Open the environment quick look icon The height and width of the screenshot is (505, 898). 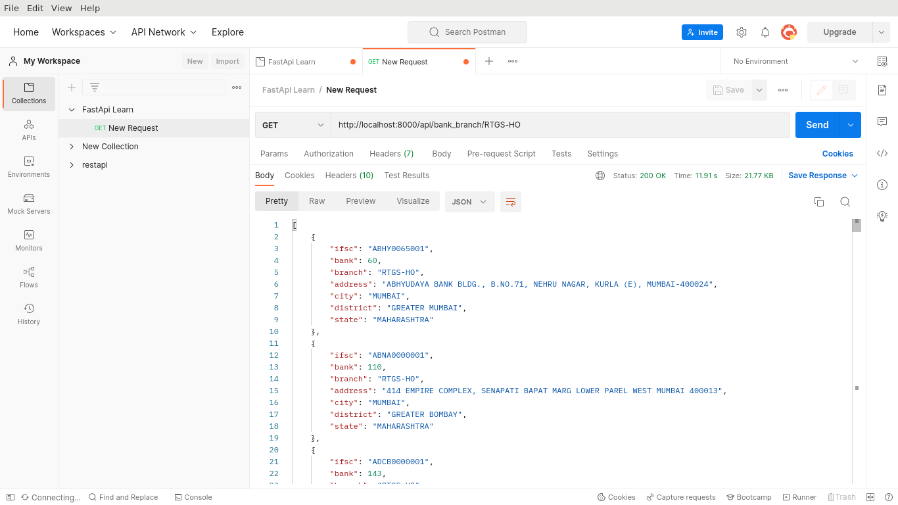click(882, 61)
